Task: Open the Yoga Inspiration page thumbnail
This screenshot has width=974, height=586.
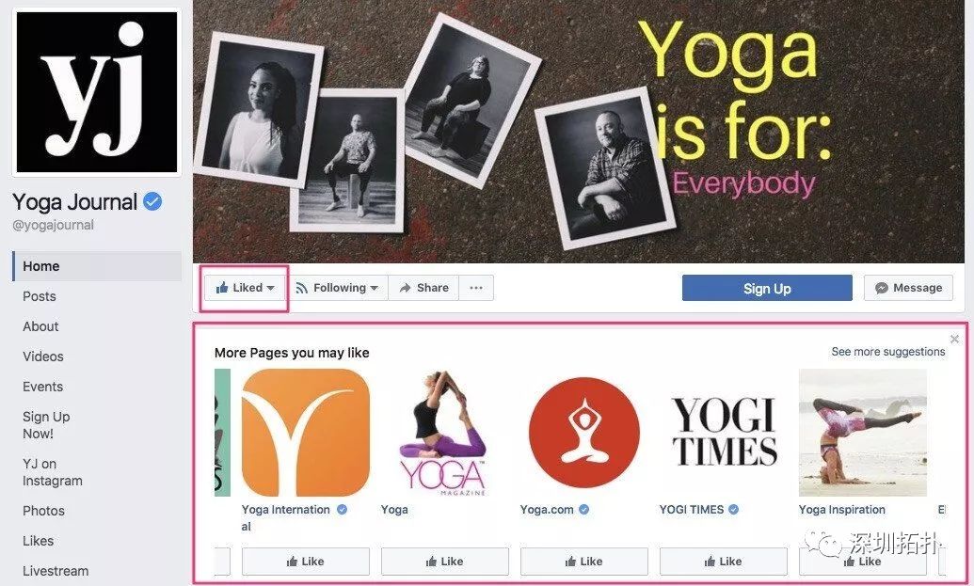Action: click(x=863, y=433)
